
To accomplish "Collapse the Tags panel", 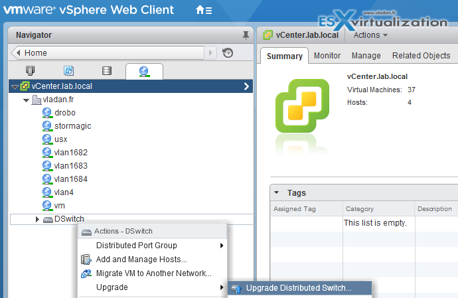I will pos(276,192).
